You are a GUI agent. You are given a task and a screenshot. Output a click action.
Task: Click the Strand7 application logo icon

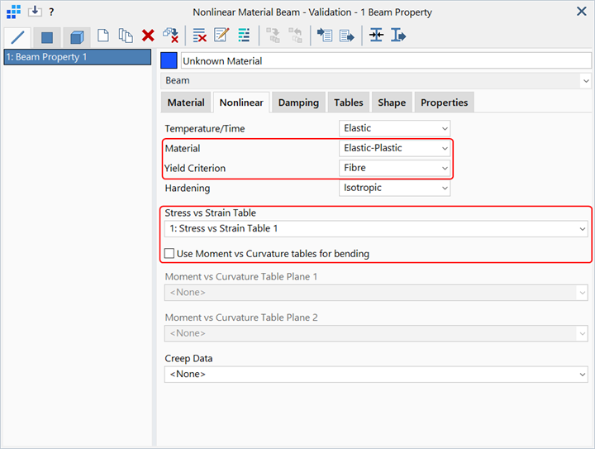14,12
